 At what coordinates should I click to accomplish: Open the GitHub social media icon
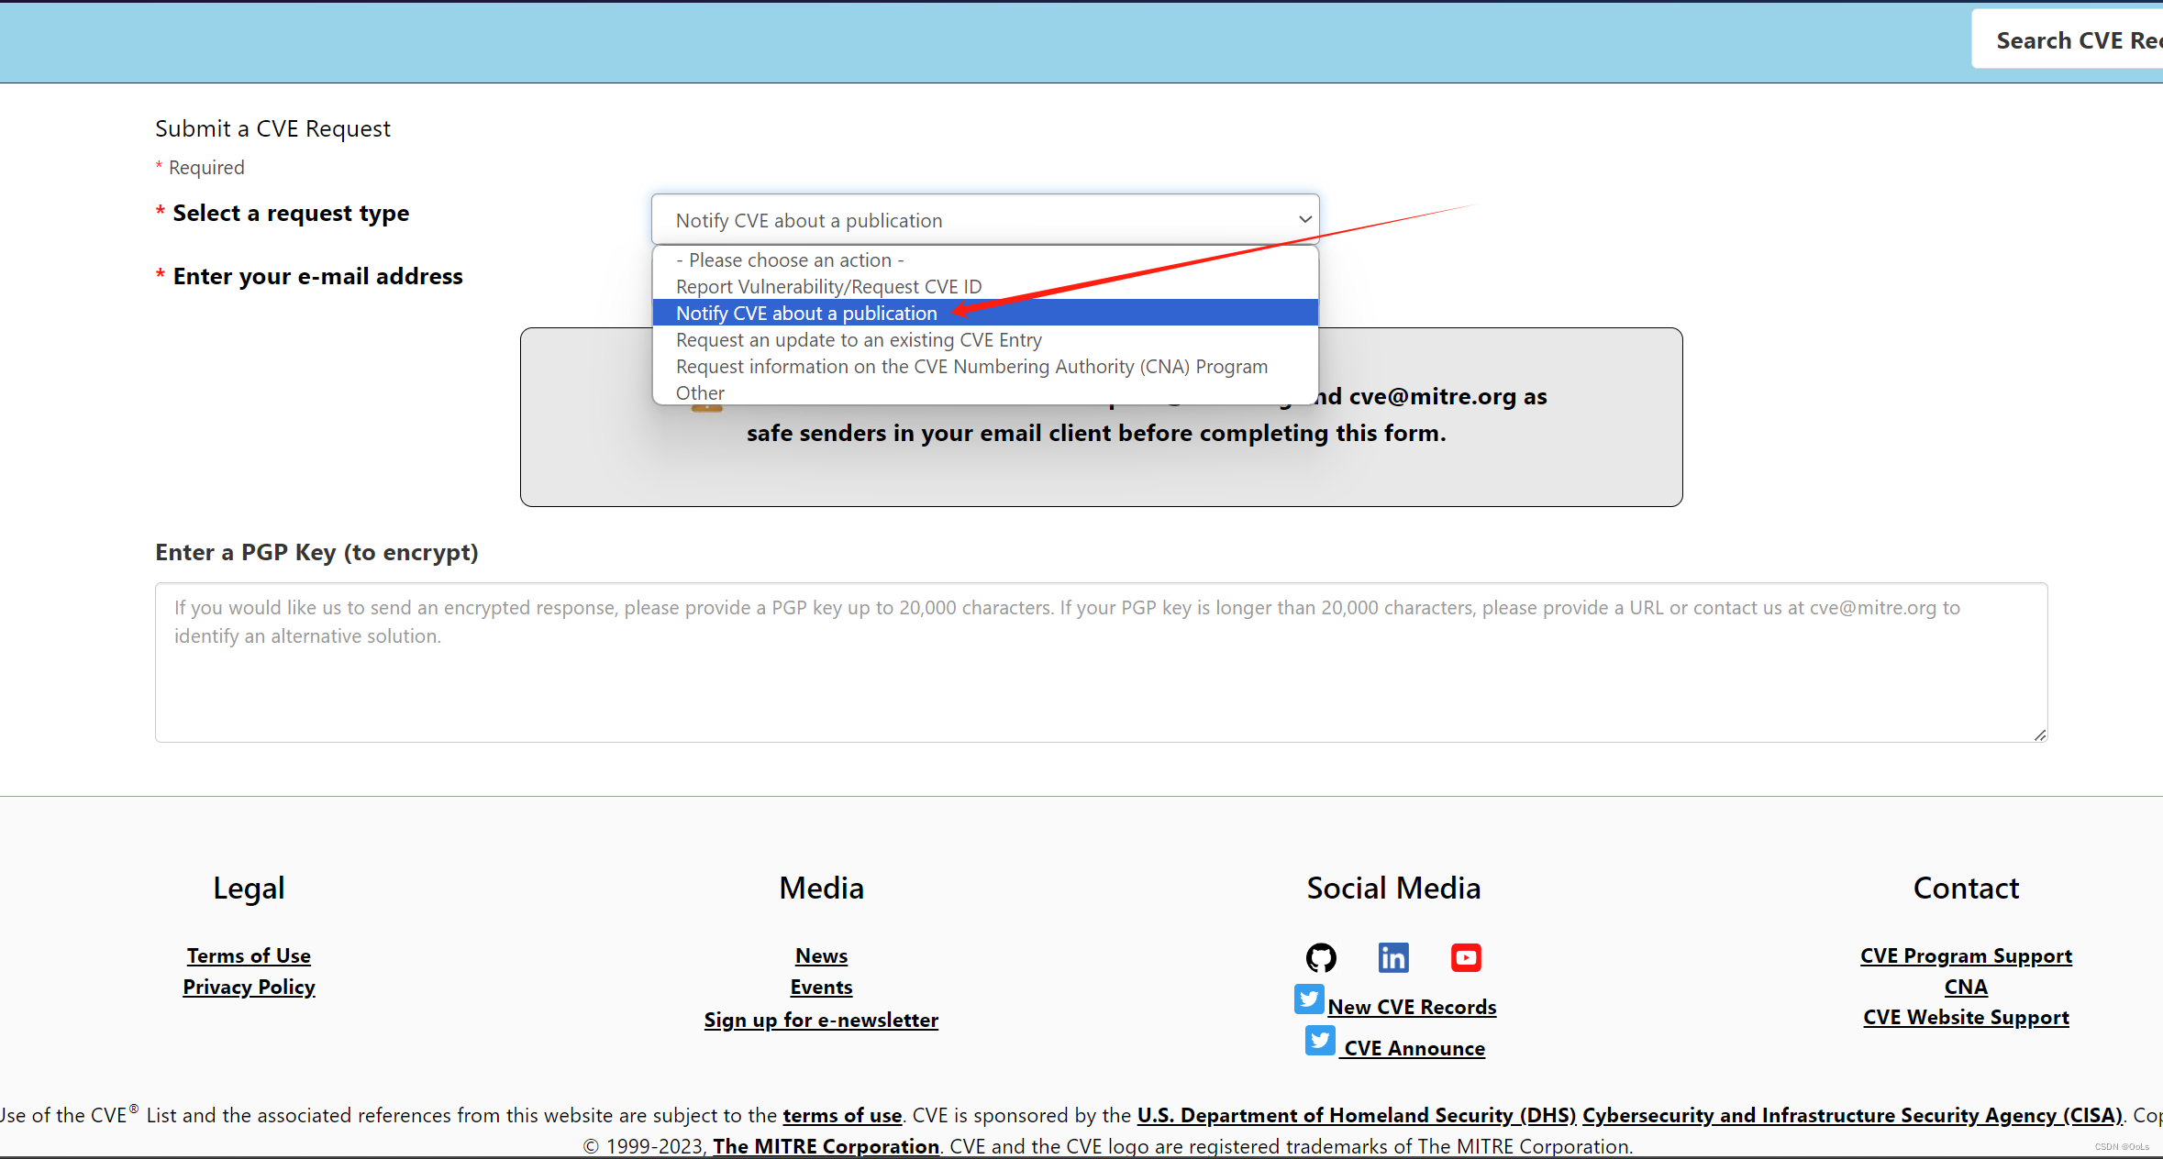click(x=1321, y=957)
